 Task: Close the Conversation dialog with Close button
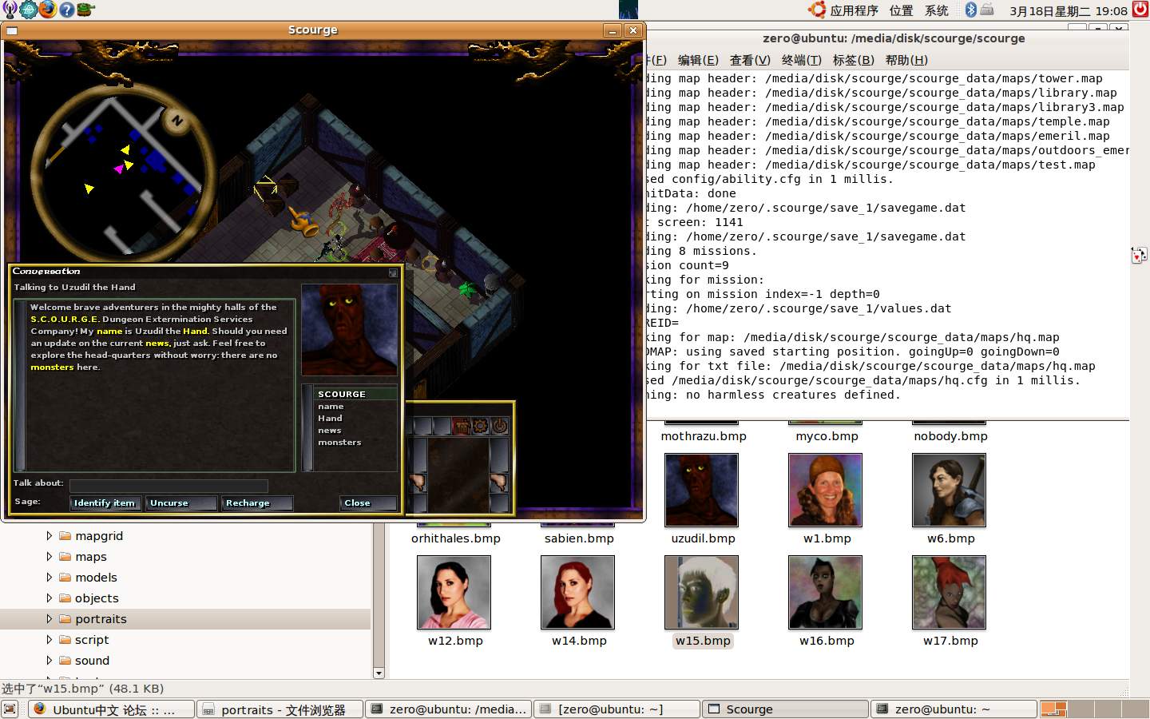(368, 503)
